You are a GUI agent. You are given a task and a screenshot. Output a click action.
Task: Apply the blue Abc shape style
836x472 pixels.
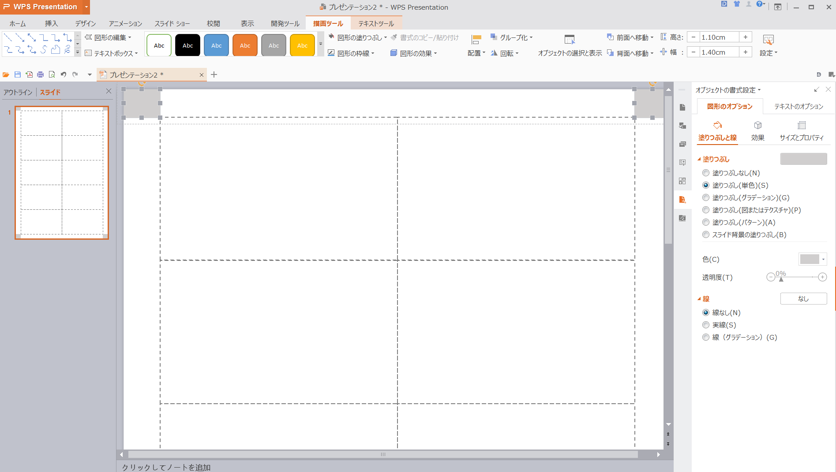point(216,45)
